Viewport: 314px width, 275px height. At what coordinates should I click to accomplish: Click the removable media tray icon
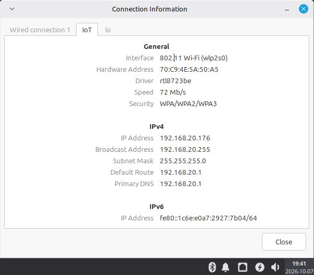(x=243, y=267)
